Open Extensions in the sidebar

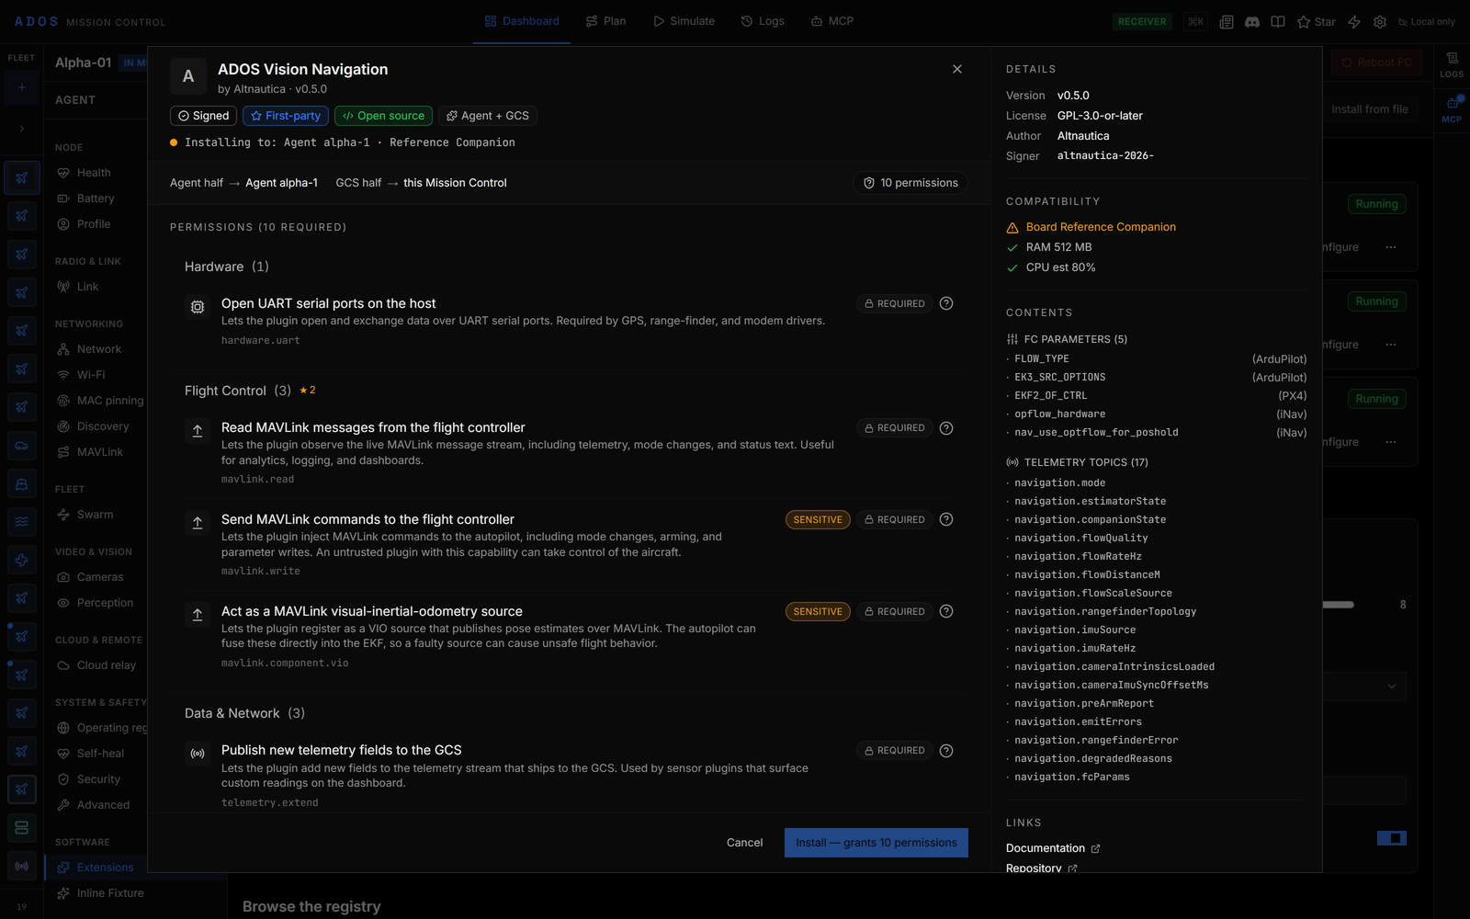pyautogui.click(x=96, y=868)
